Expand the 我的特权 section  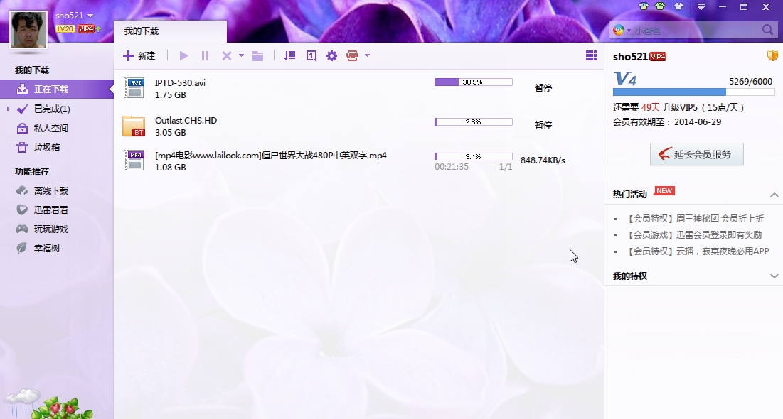[774, 276]
